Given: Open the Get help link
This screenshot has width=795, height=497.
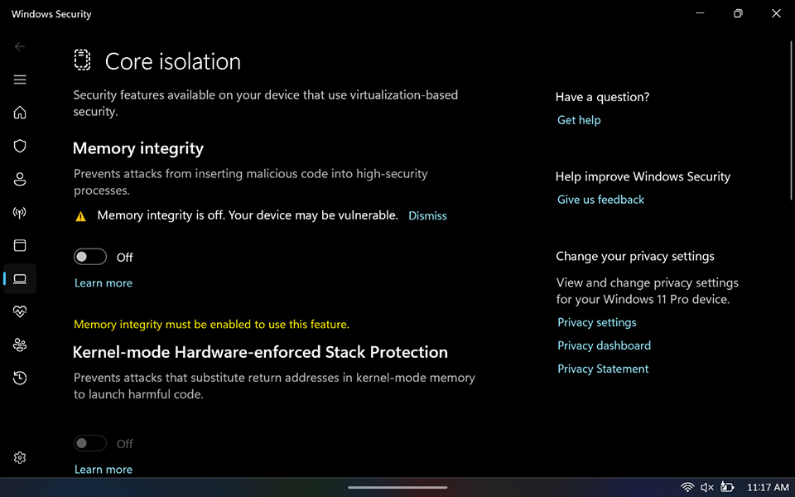Looking at the screenshot, I should (x=579, y=120).
